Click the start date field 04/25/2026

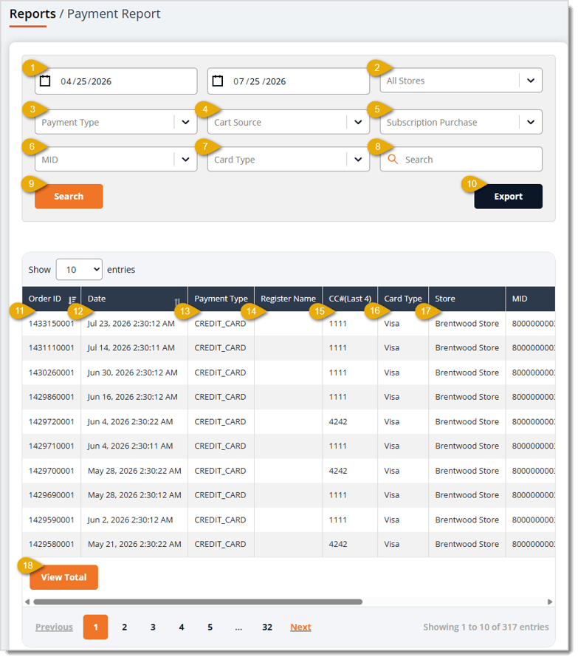click(x=116, y=81)
